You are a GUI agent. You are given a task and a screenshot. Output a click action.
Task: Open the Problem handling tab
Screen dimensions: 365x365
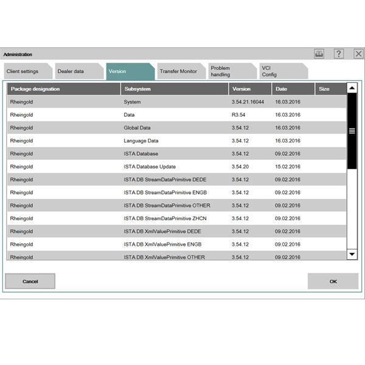[x=232, y=71]
